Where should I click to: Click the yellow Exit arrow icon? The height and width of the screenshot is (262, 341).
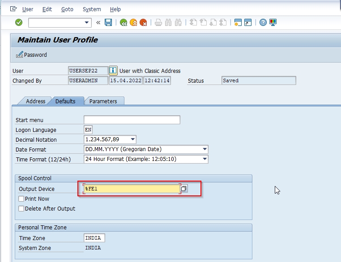click(133, 22)
